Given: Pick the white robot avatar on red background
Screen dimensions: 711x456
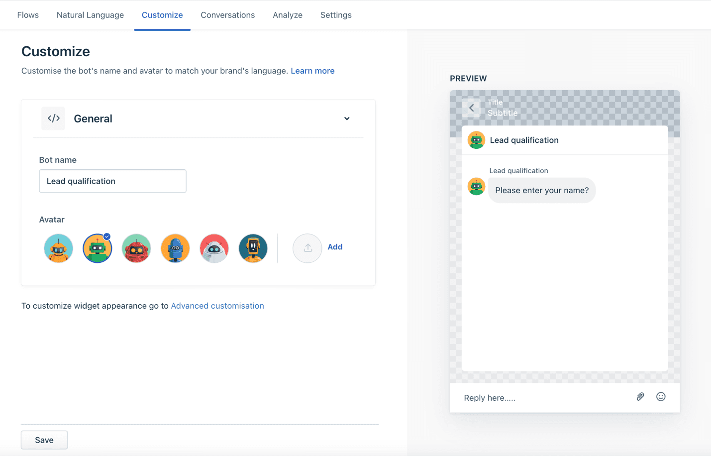Looking at the screenshot, I should point(214,248).
